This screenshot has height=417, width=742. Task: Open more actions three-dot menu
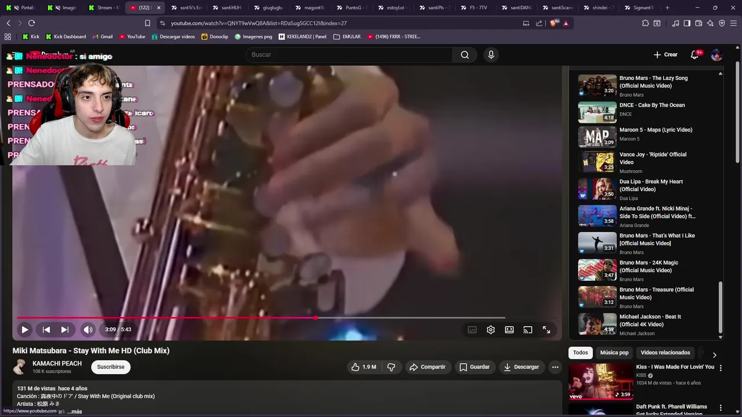pos(555,367)
